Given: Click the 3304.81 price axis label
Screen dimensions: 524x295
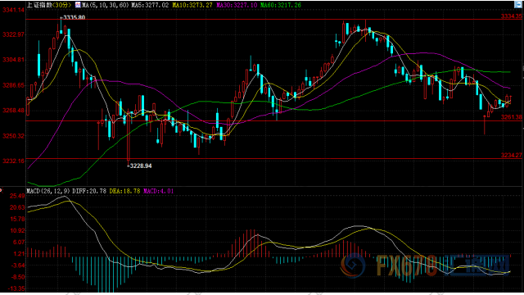Looking at the screenshot, I should 13,60.
